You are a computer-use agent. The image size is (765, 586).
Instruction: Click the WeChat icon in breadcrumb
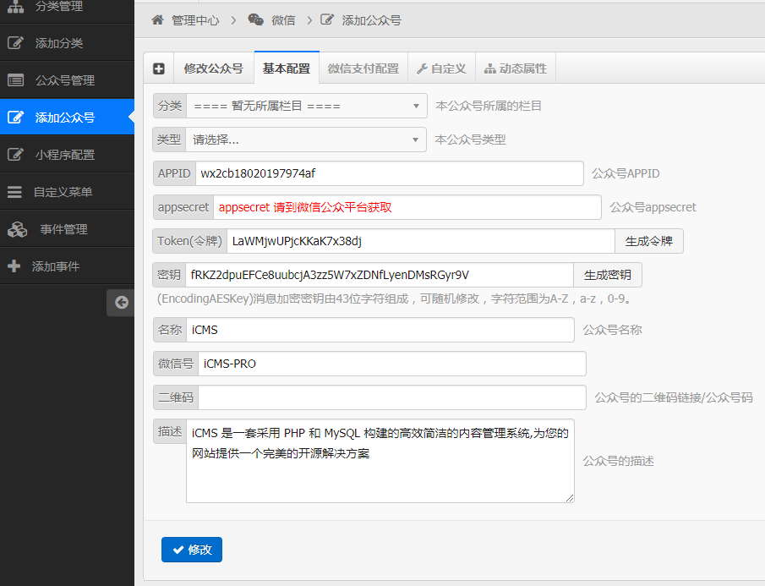point(255,19)
